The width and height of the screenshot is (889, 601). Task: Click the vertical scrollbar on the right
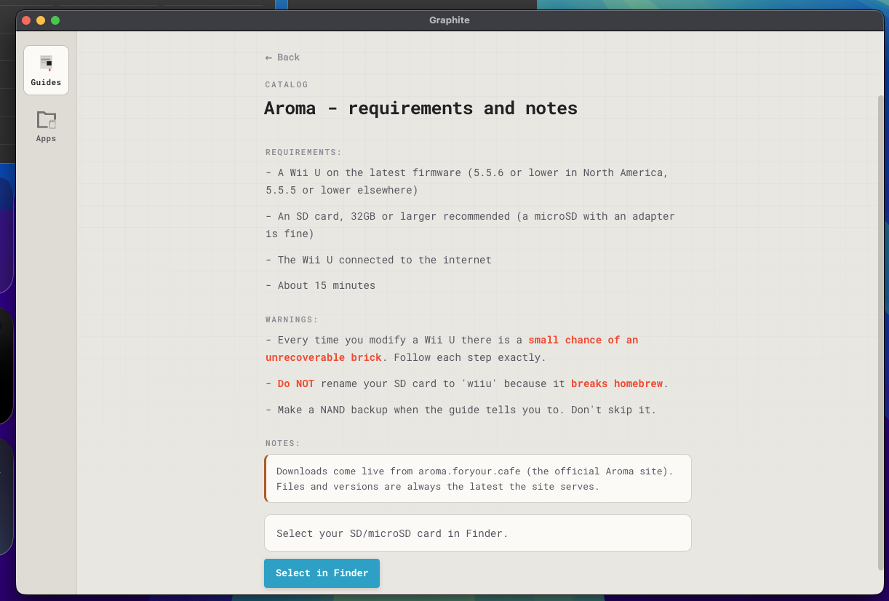(880, 331)
